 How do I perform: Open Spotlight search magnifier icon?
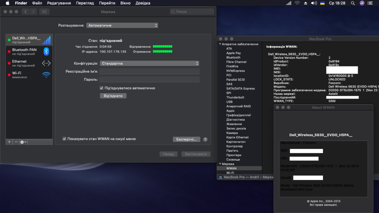[x=353, y=3]
